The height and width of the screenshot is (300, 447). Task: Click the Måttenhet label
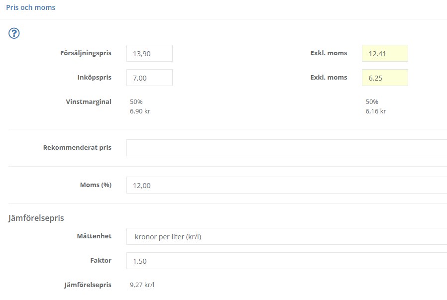(x=92, y=236)
